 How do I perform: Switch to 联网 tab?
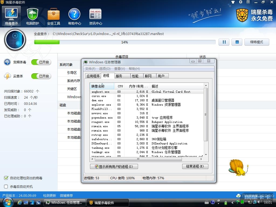(150, 76)
